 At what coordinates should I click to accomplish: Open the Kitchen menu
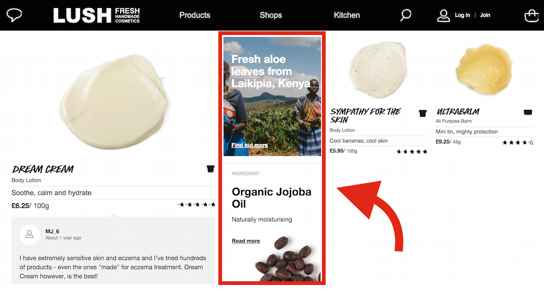pyautogui.click(x=346, y=15)
